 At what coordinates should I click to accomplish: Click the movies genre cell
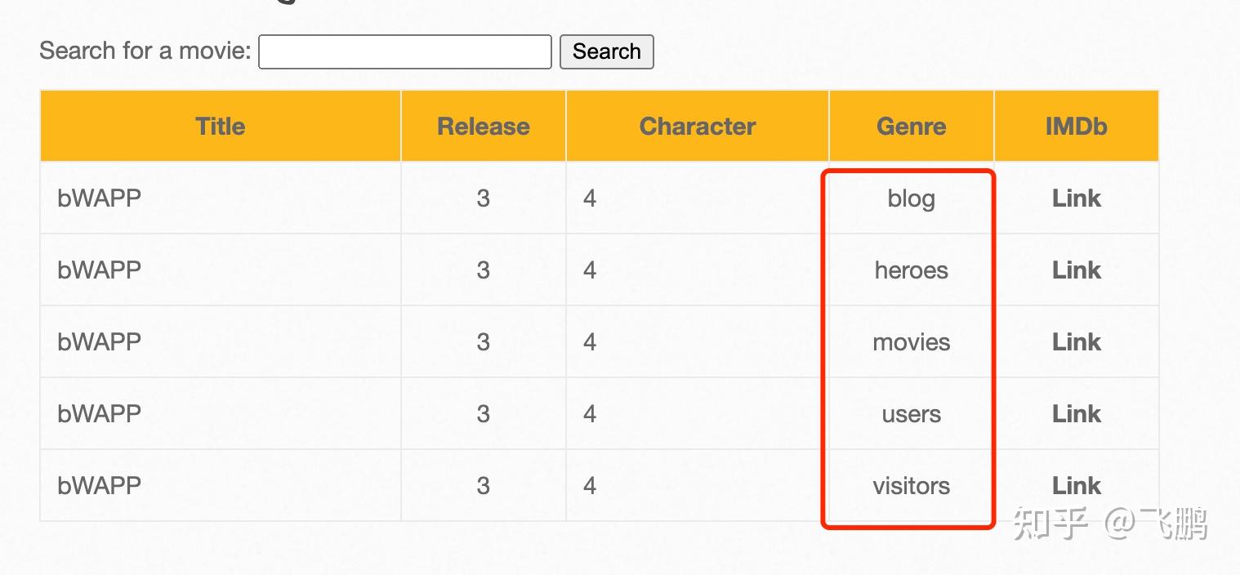(x=910, y=341)
